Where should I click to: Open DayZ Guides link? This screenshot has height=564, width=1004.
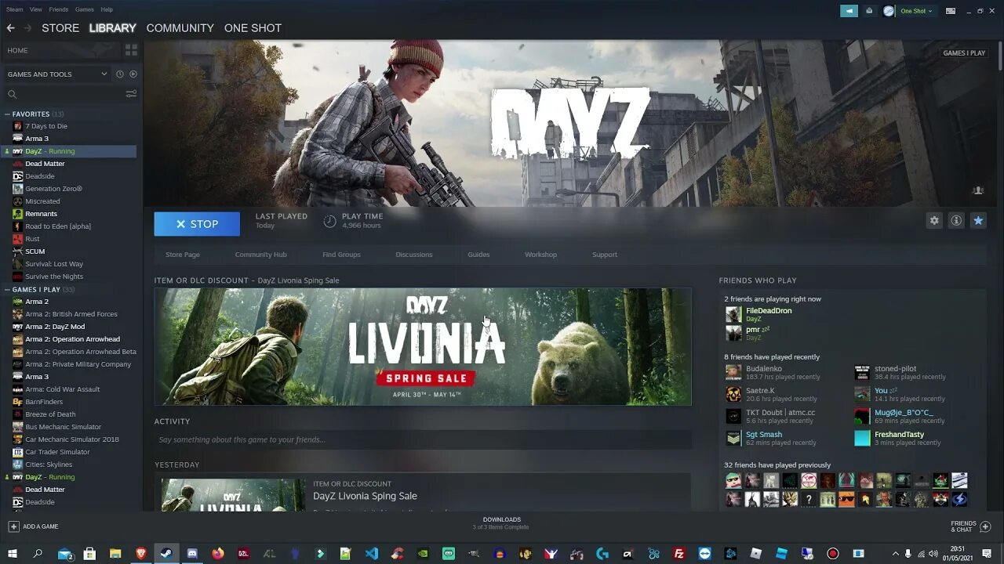(x=478, y=255)
